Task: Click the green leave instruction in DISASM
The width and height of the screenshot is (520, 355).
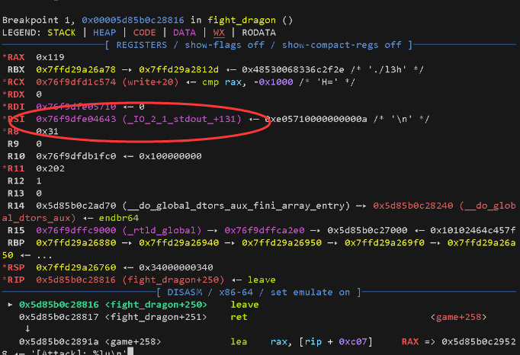Action: [245, 305]
